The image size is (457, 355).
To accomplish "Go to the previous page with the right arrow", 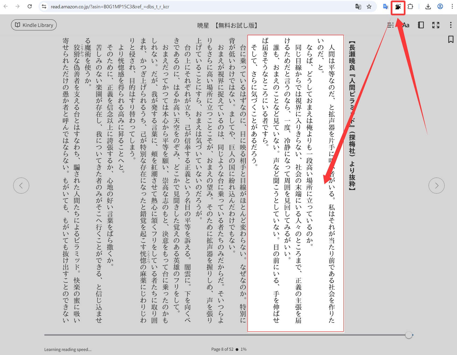I will 436,186.
